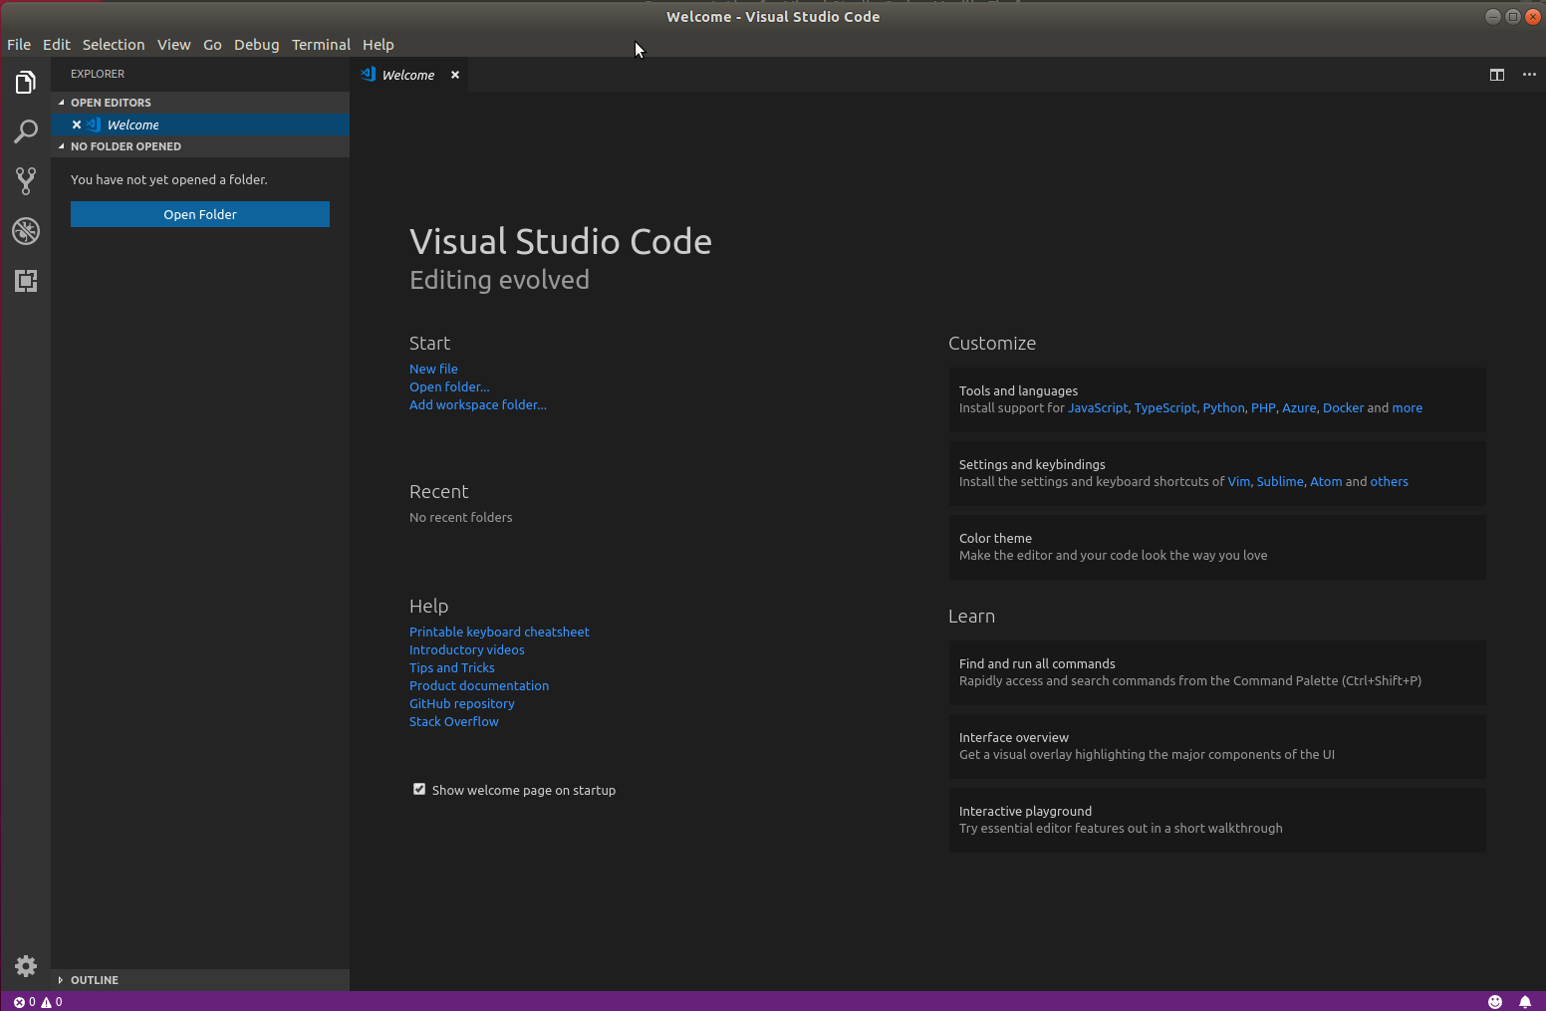Viewport: 1546px width, 1011px height.
Task: Select the Debug icon in the activity bar
Action: coord(25,231)
